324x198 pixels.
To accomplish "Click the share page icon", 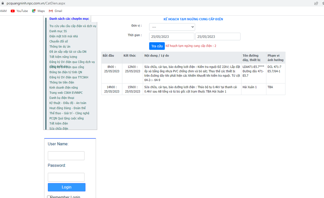I will 316,3.
